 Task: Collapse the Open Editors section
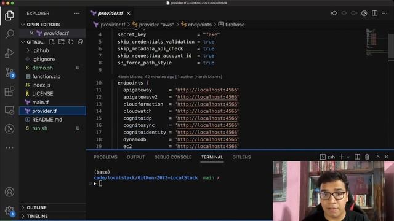coord(23,25)
